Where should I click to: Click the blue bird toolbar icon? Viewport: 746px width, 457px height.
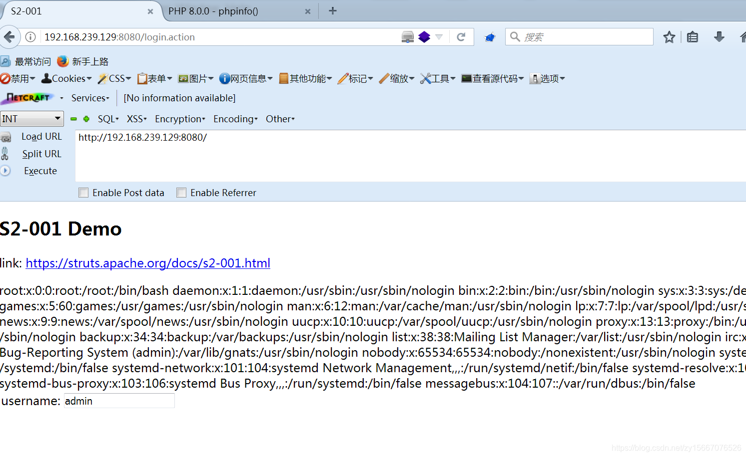[x=490, y=37]
